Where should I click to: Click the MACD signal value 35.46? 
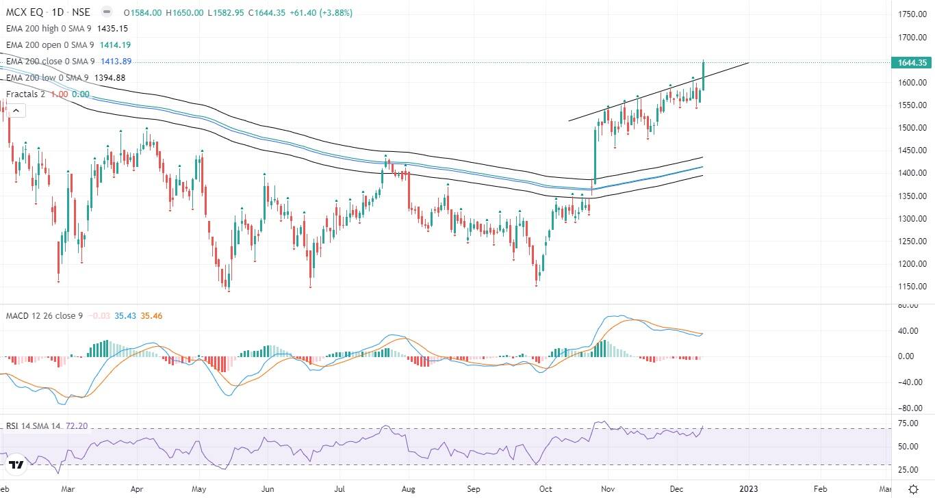(151, 315)
